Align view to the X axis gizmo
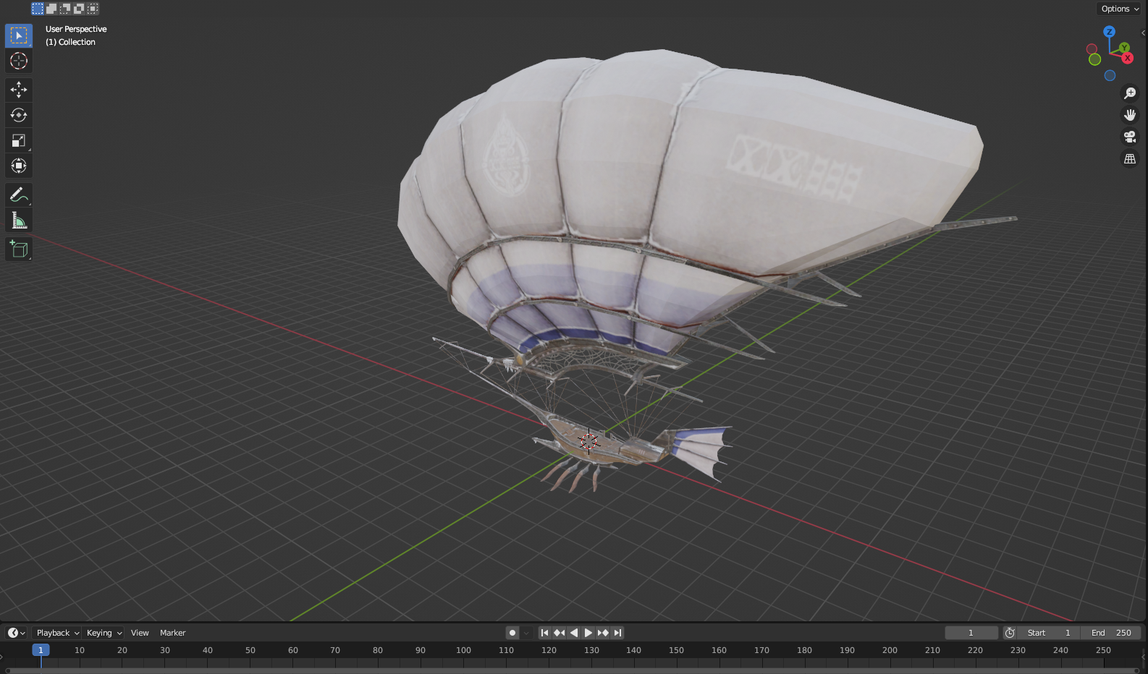Viewport: 1148px width, 674px height. pos(1128,58)
